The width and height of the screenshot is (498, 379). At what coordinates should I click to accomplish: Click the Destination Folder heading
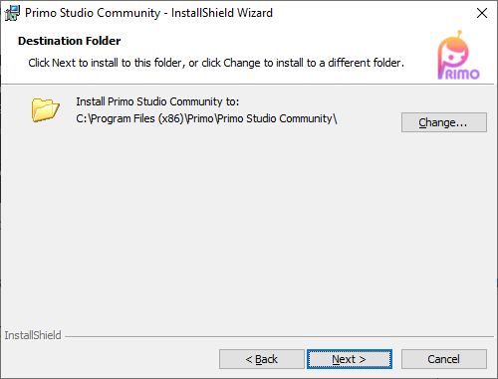[x=70, y=41]
